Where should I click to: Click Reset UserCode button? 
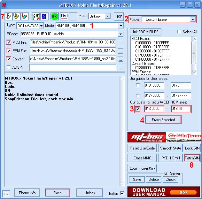(142, 148)
